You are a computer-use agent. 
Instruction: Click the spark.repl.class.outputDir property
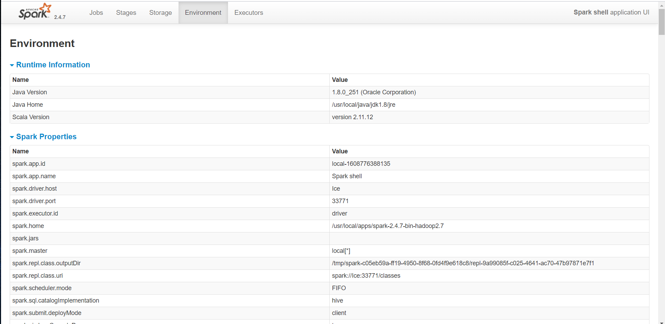click(46, 263)
